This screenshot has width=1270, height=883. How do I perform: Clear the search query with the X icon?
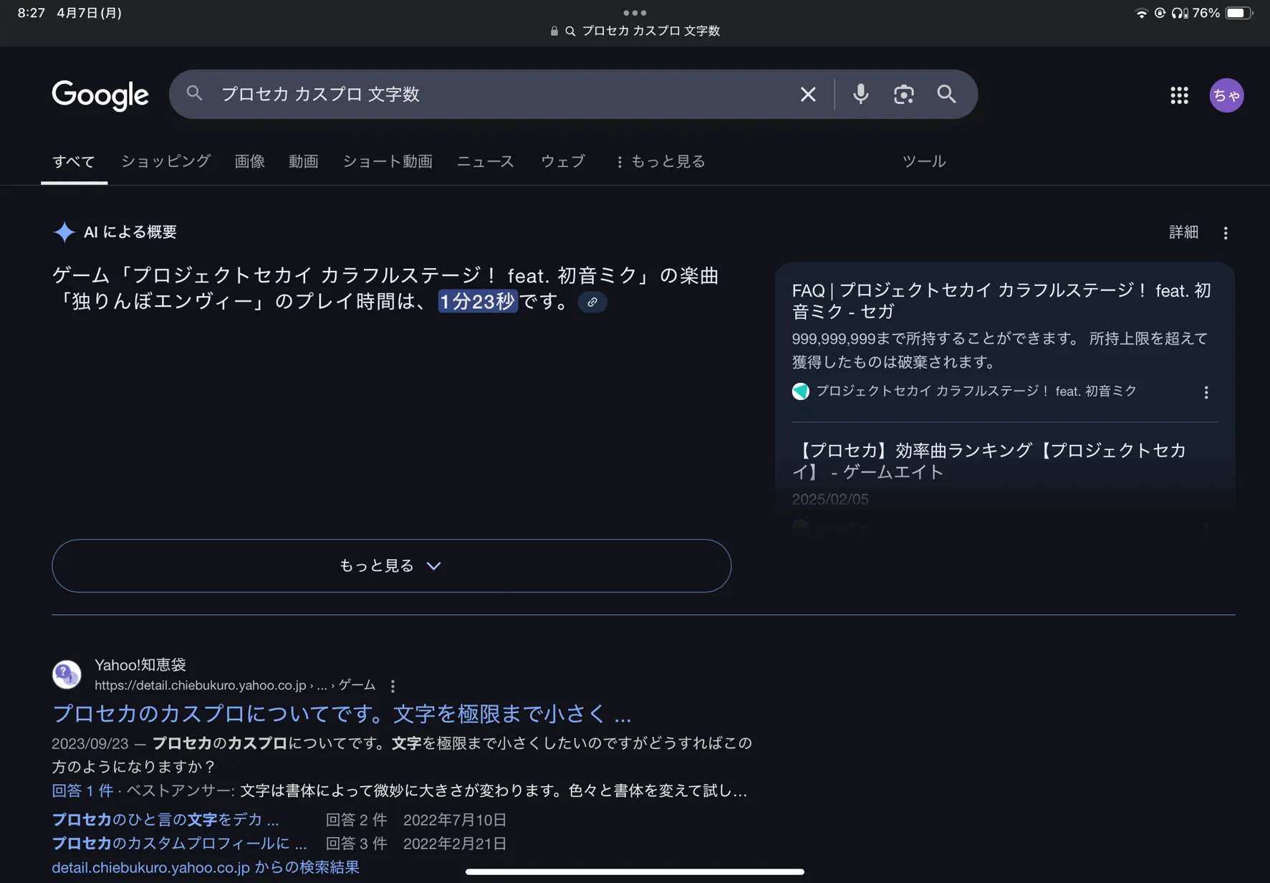tap(808, 94)
